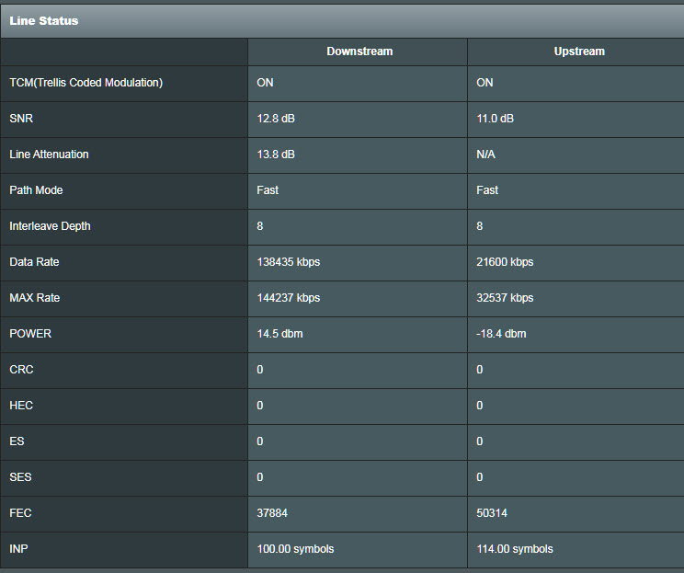Click the FEC row label
This screenshot has height=573, width=684.
point(20,513)
